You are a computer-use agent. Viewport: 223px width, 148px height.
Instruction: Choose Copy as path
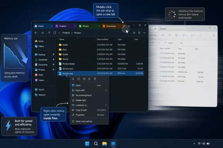(89, 110)
